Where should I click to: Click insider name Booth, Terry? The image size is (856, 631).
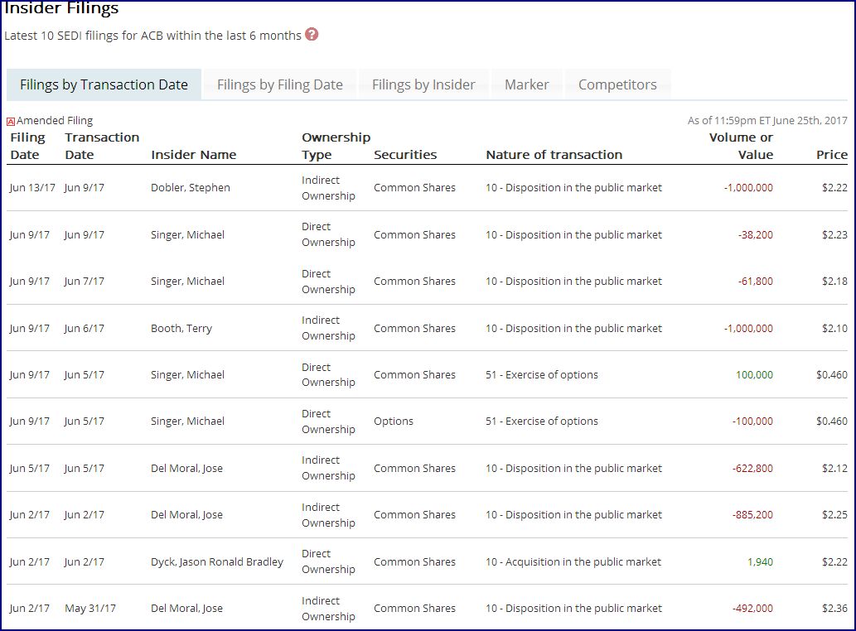(181, 329)
